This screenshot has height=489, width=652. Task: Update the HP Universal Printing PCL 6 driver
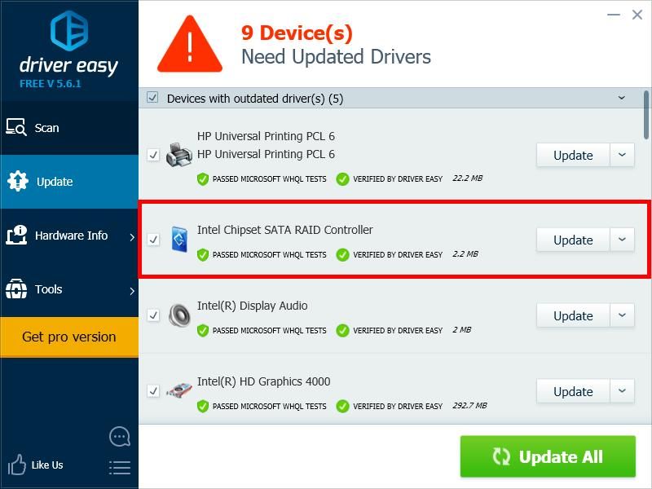[573, 155]
